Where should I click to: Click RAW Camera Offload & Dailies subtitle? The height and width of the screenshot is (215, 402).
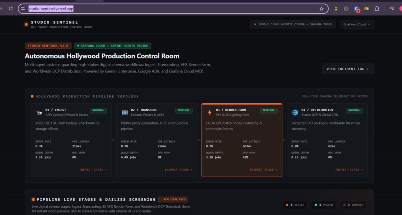[67, 115]
